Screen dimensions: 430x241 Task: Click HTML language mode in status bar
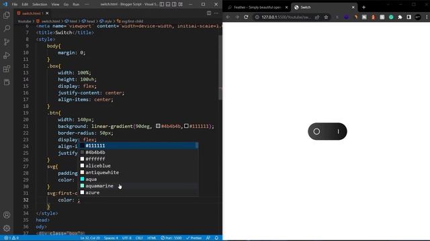(152, 238)
